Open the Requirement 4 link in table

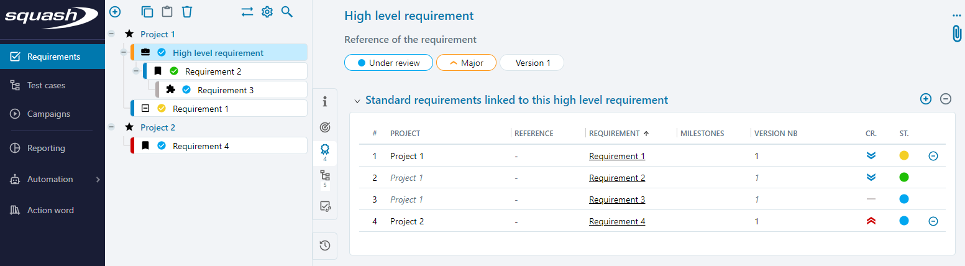coord(616,221)
